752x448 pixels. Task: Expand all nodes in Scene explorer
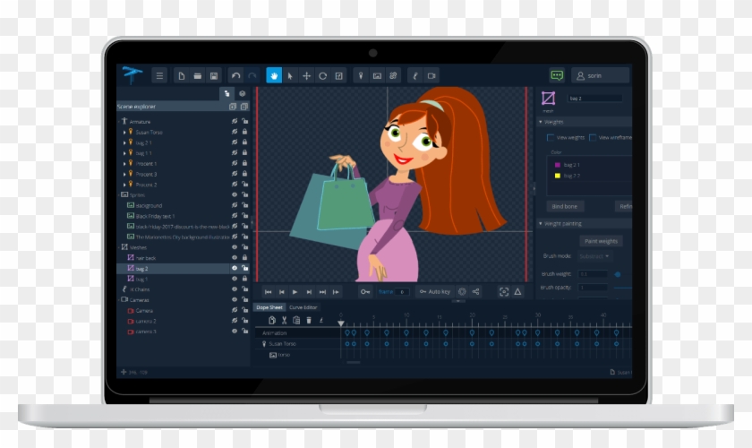[233, 106]
